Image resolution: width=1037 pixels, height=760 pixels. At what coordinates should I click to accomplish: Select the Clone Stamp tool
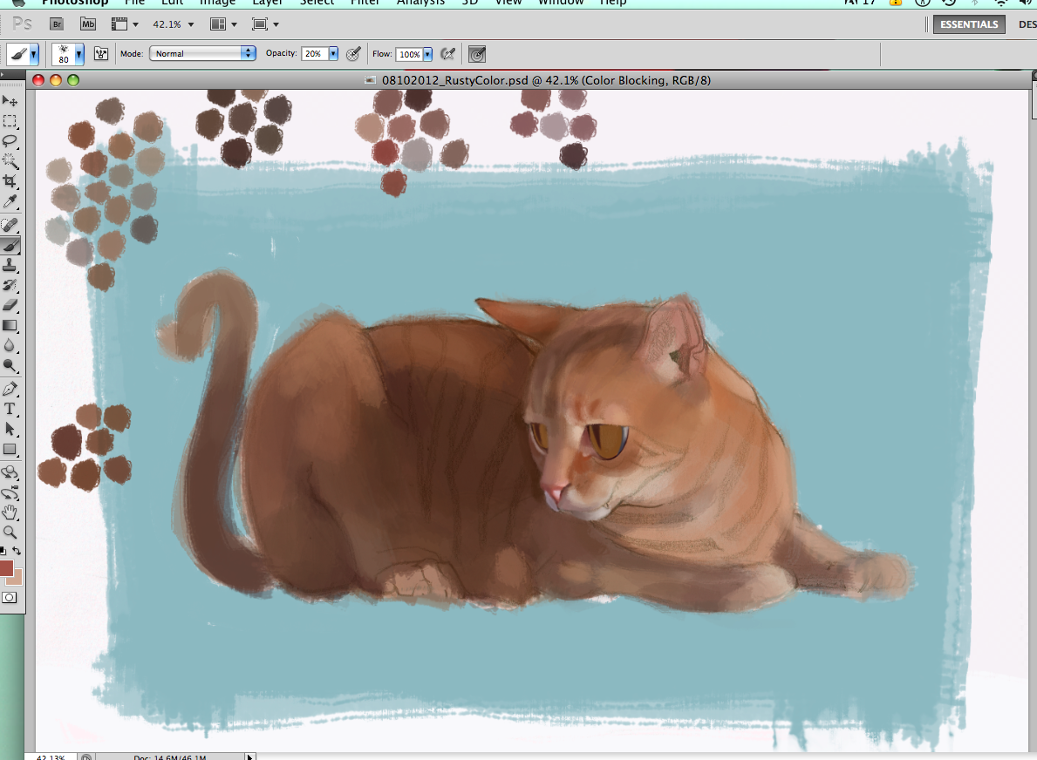click(11, 265)
